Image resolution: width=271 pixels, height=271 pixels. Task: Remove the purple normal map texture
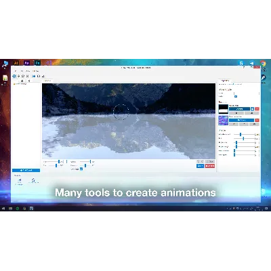point(257,120)
